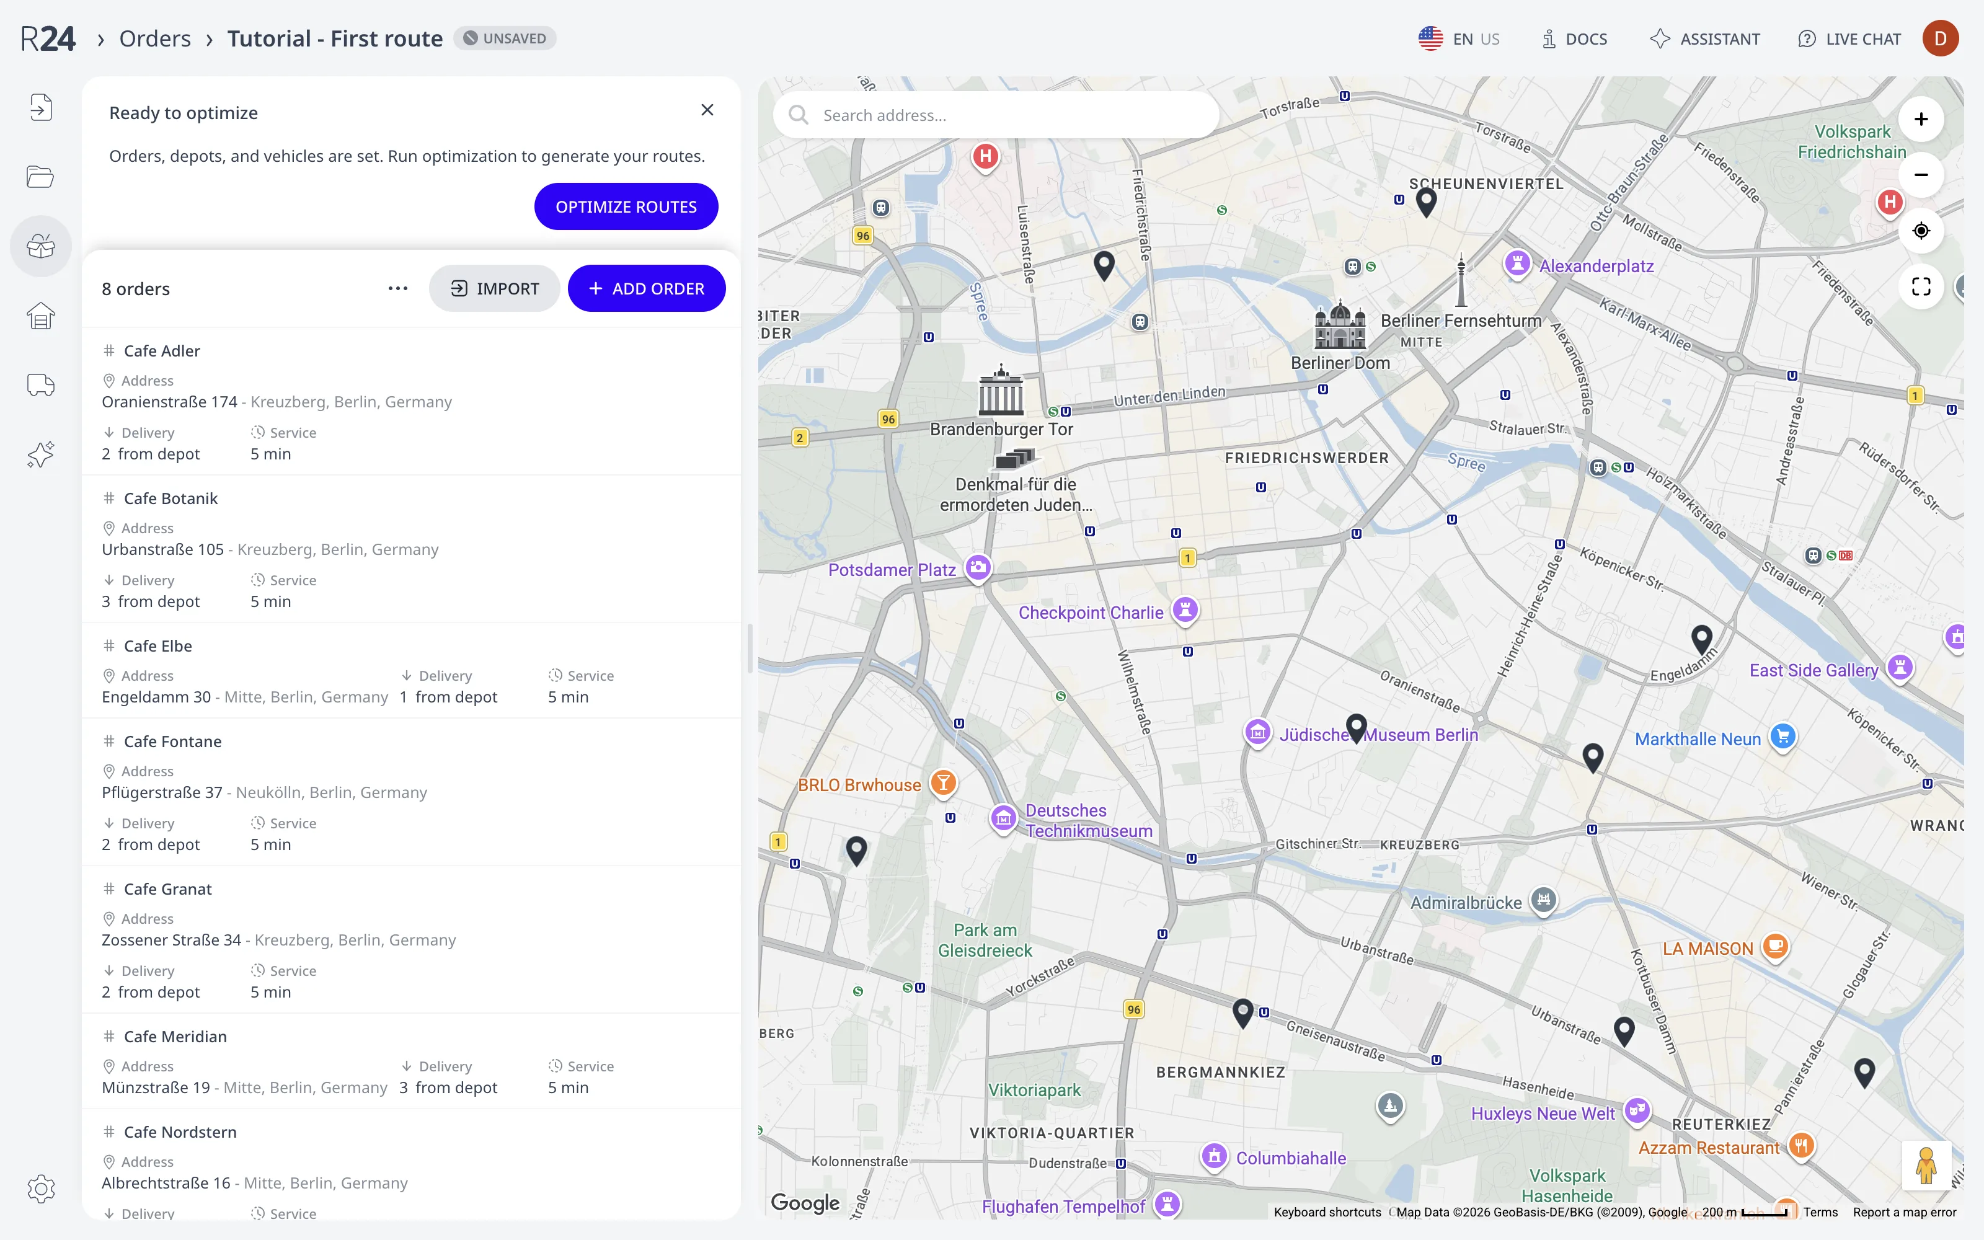1984x1240 pixels.
Task: Go to Orders breadcrumb
Action: pos(155,38)
